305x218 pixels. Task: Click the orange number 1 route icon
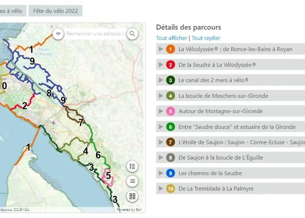coord(171,49)
